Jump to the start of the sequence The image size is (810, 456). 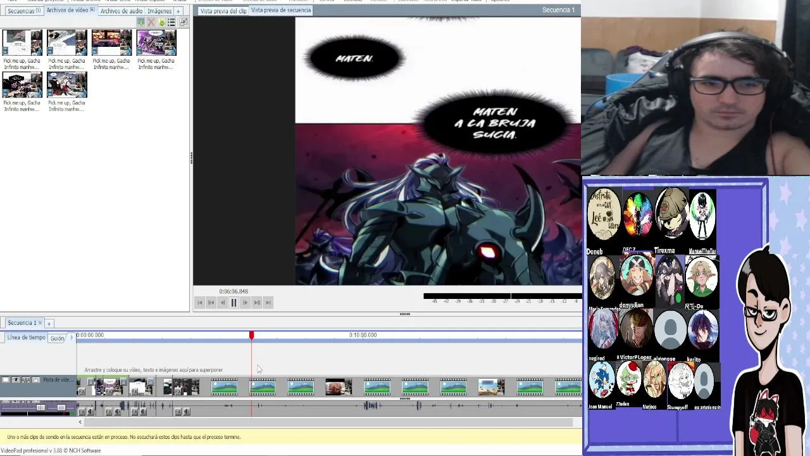coord(199,303)
